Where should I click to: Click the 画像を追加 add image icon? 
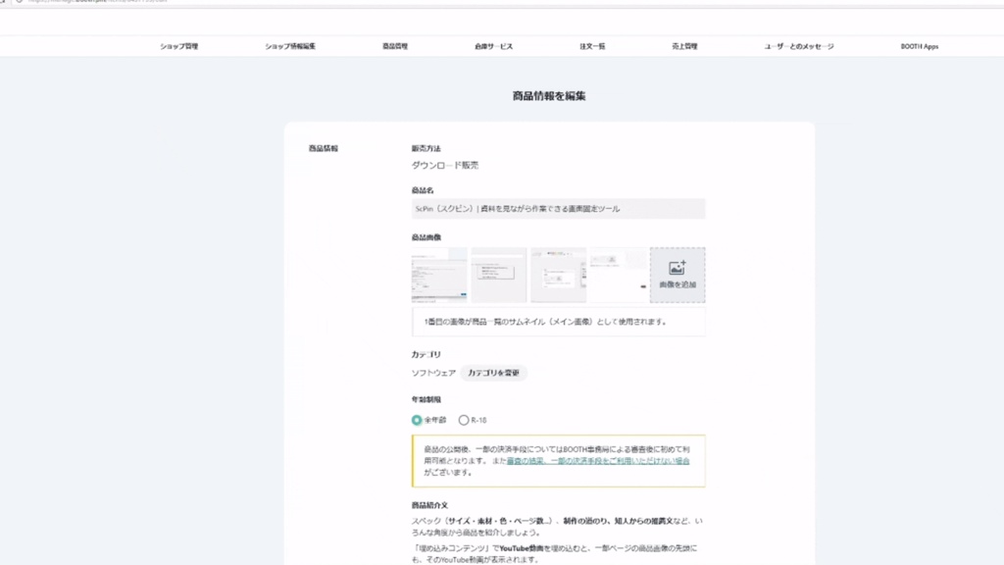tap(678, 275)
